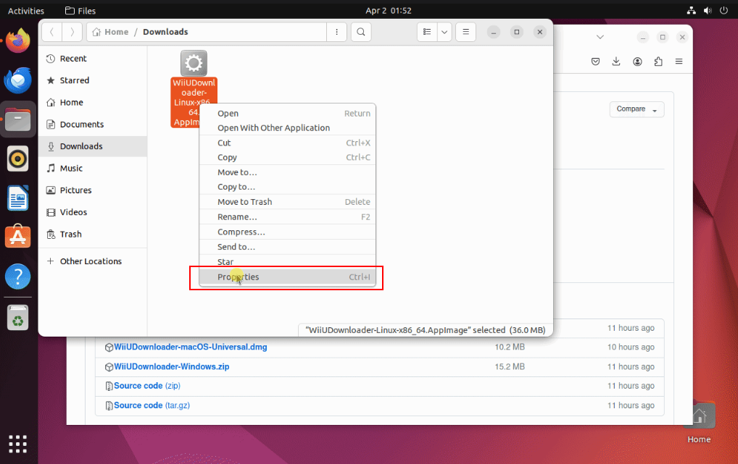Open Rhythmbox from the dock
The width and height of the screenshot is (738, 464).
coord(18,159)
